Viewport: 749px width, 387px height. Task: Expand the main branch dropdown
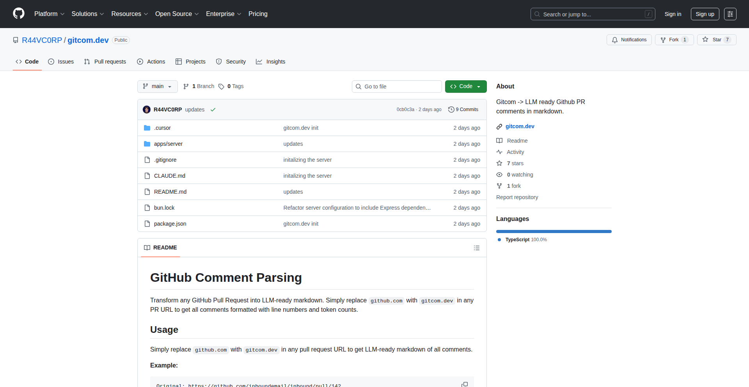tap(157, 87)
